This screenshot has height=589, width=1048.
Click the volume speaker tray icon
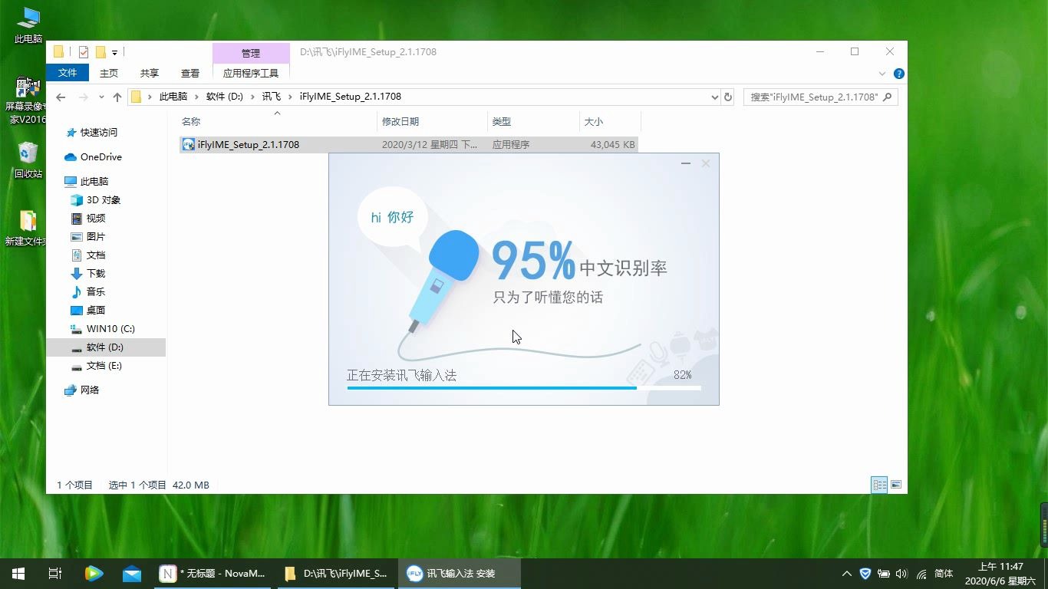pyautogui.click(x=901, y=574)
